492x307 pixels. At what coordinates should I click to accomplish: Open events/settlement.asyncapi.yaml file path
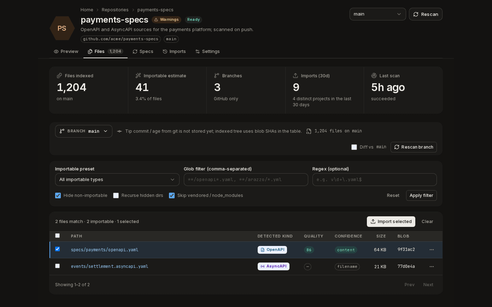pos(110,266)
